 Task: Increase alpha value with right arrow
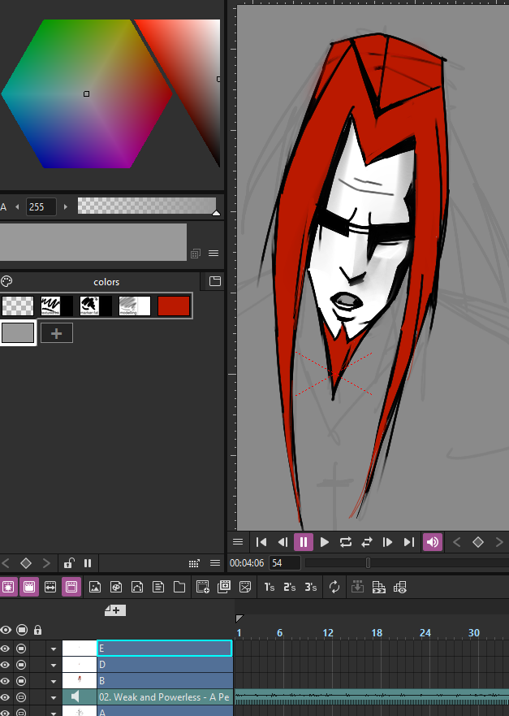tap(66, 207)
